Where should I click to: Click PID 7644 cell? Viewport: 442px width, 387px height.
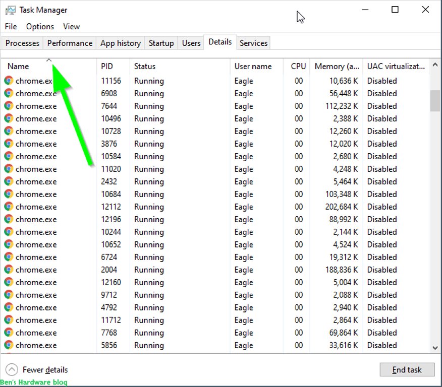(109, 106)
